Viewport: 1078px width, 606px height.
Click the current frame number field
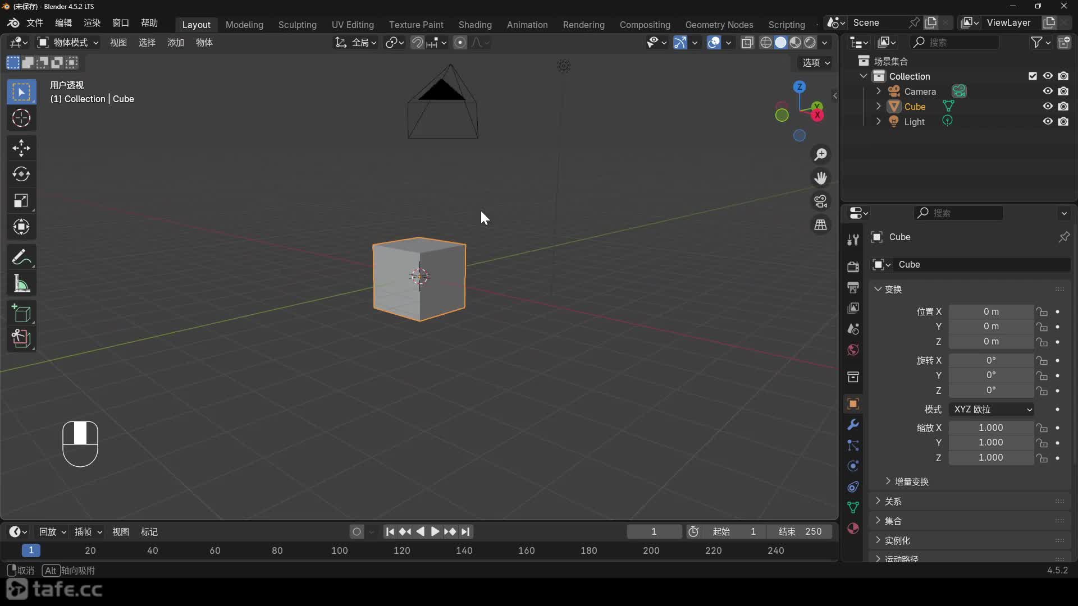point(653,531)
